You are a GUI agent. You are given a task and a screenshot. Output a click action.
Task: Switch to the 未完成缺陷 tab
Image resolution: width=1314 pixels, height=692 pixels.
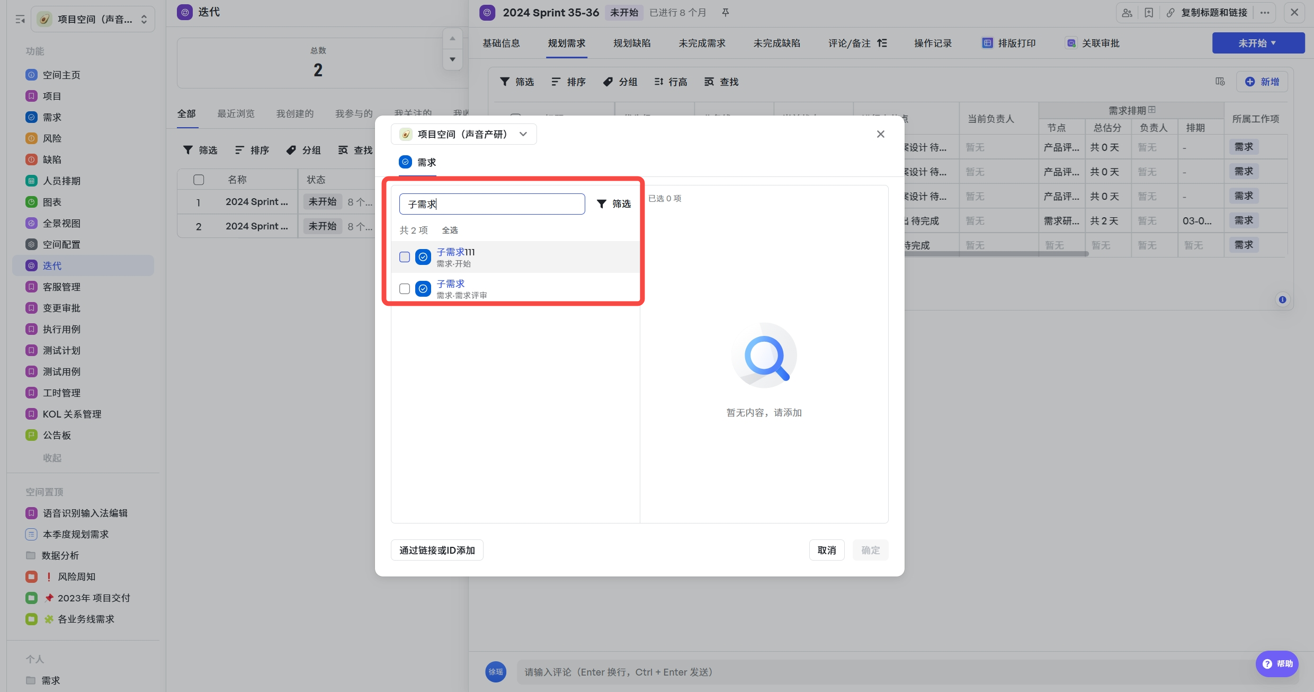click(x=776, y=43)
